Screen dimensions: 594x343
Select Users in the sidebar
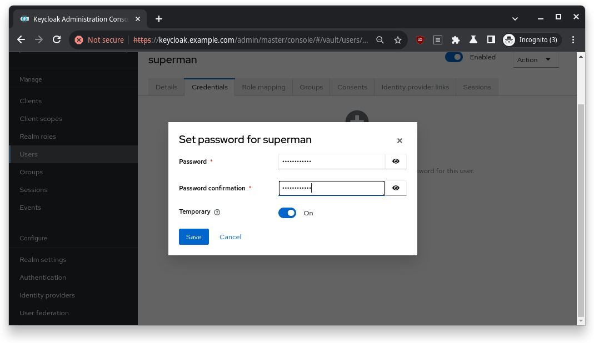pos(73,154)
